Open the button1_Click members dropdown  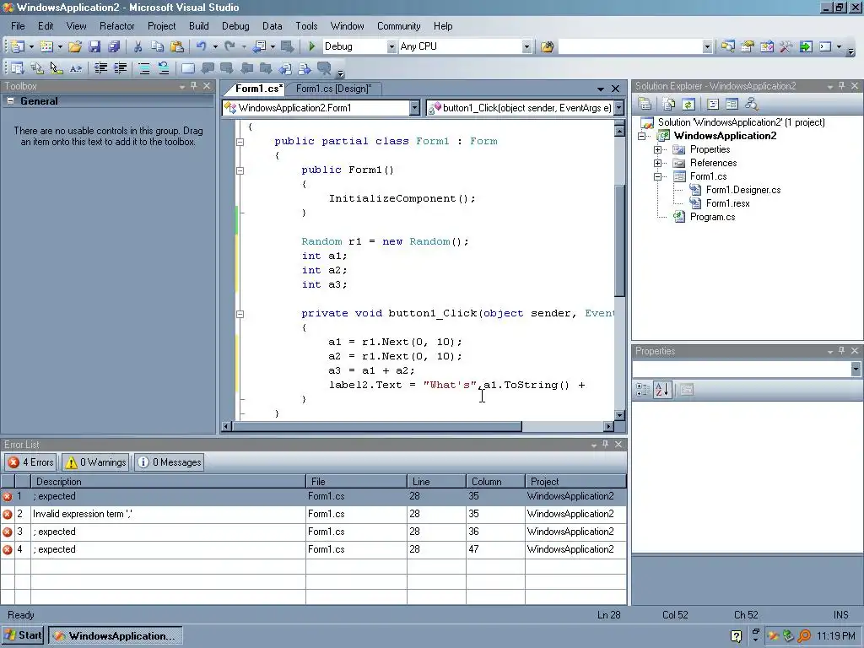618,108
